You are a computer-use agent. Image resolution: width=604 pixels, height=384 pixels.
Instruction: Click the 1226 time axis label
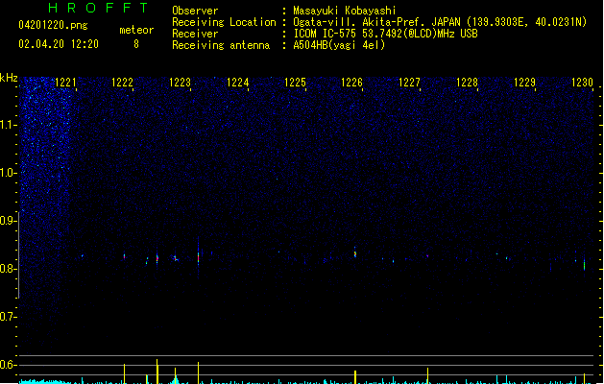(x=352, y=83)
